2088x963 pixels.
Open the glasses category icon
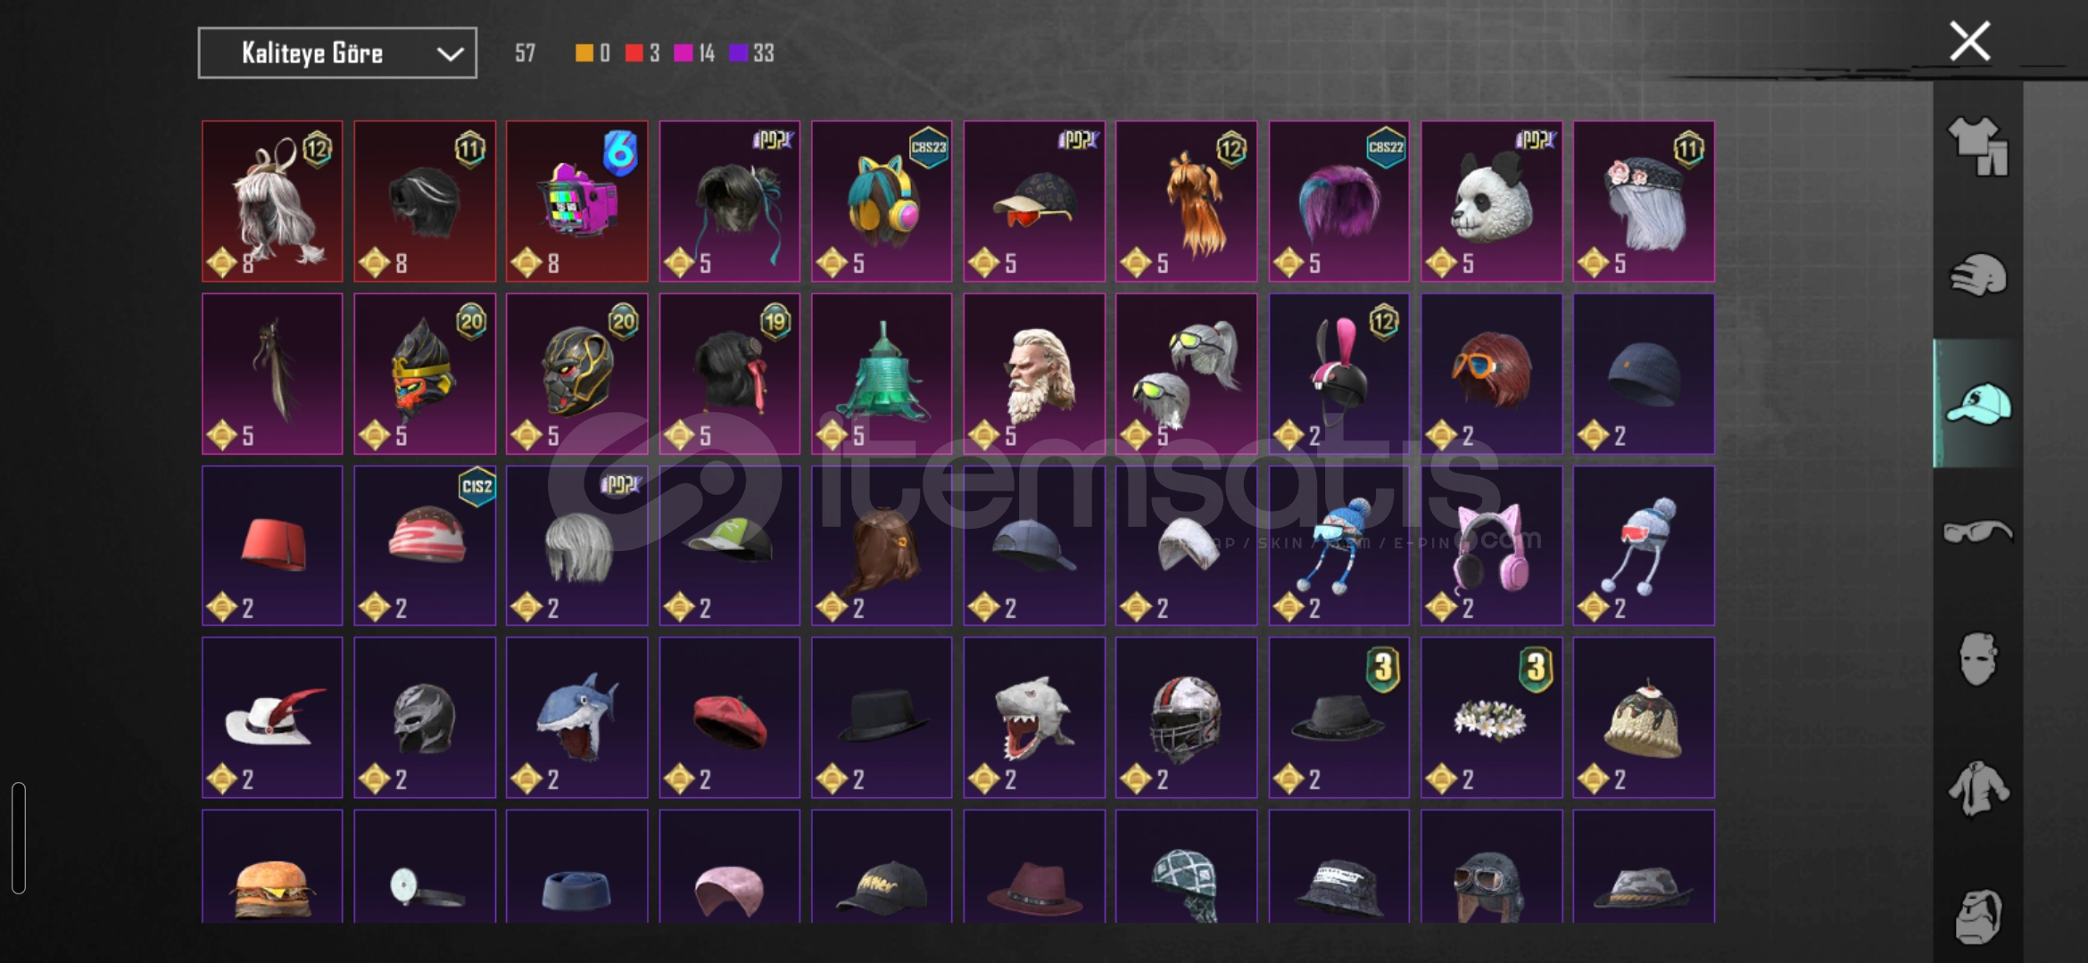[x=1977, y=531]
